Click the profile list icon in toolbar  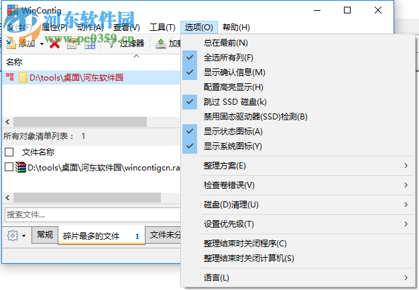(72, 44)
